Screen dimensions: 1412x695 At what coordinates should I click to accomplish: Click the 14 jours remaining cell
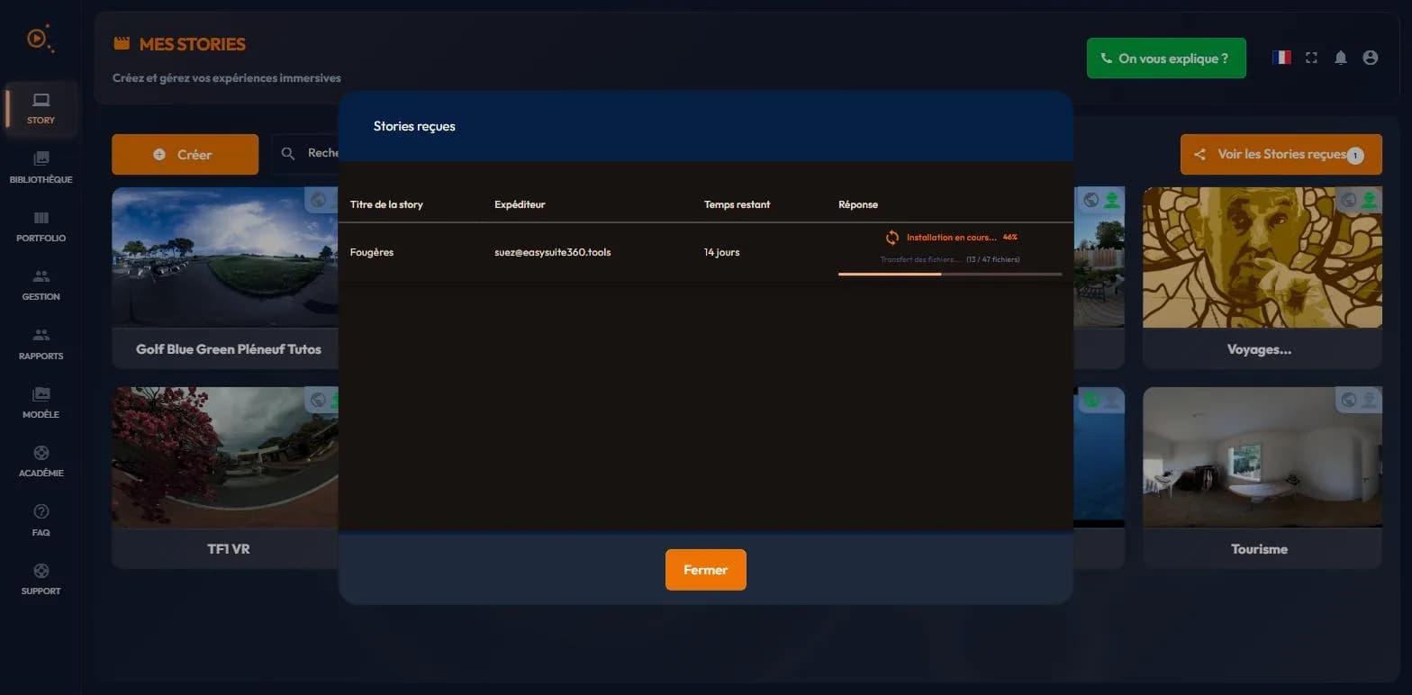(722, 252)
